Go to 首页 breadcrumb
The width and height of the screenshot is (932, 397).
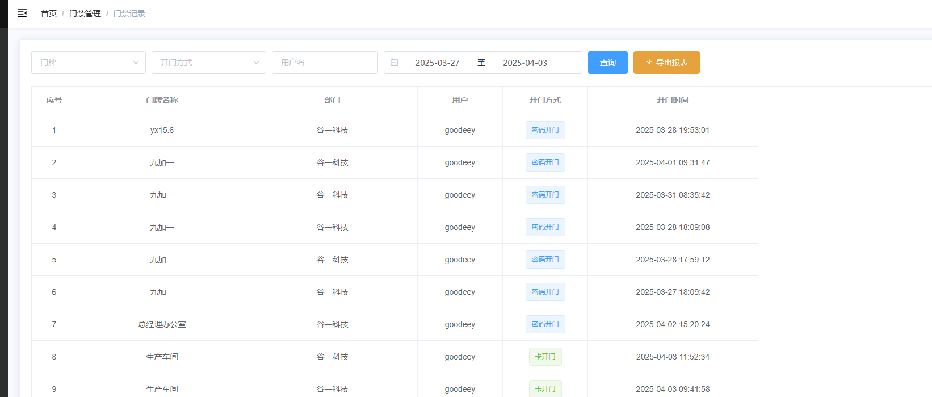49,14
